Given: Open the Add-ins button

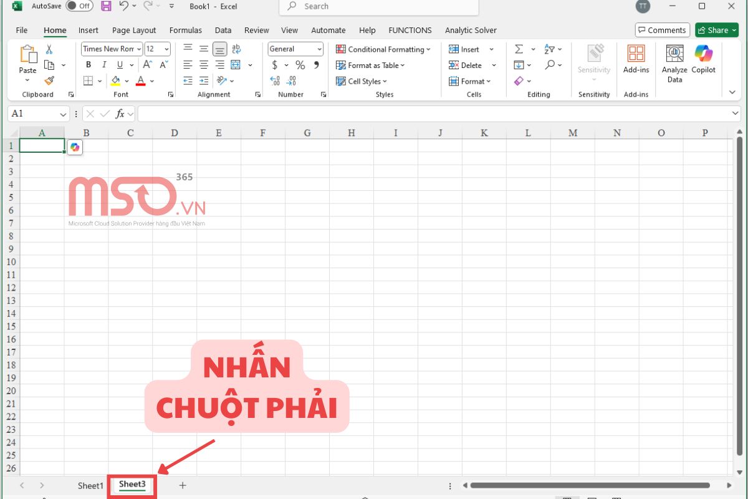Looking at the screenshot, I should (636, 59).
